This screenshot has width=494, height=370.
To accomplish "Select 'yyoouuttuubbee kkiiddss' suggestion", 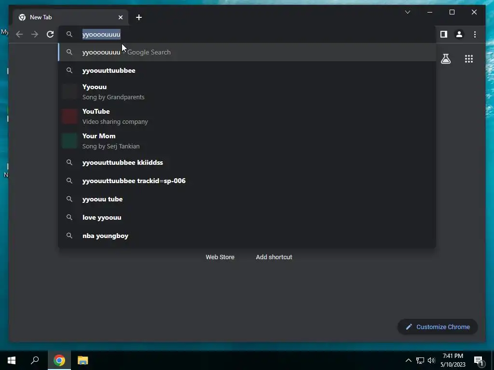I will [247, 162].
